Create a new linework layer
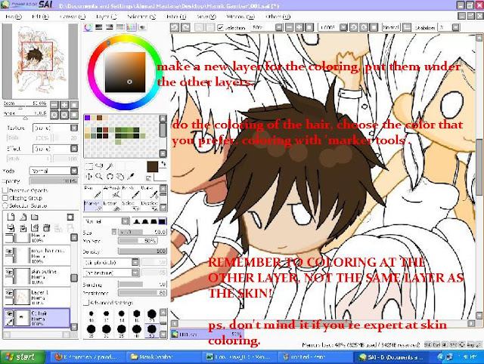This screenshot has width=484, height=364. 23,217
